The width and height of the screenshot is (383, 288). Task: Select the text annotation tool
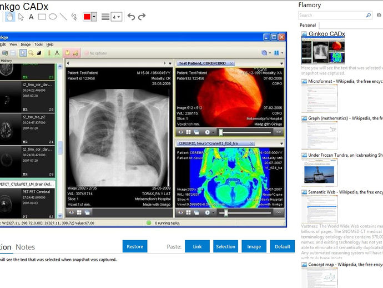pyautogui.click(x=31, y=17)
